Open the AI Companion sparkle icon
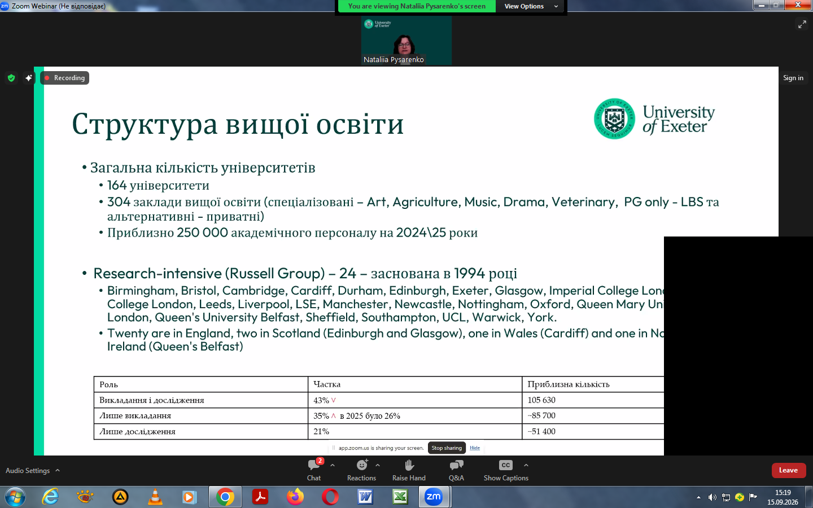Screen dimensions: 813x508 29,78
